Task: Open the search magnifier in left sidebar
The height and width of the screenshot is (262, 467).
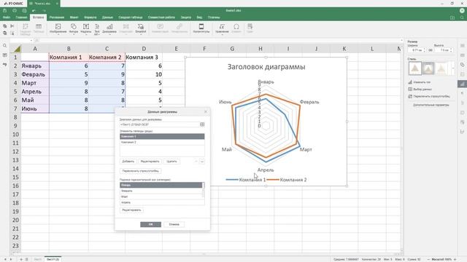Action: tap(5, 45)
